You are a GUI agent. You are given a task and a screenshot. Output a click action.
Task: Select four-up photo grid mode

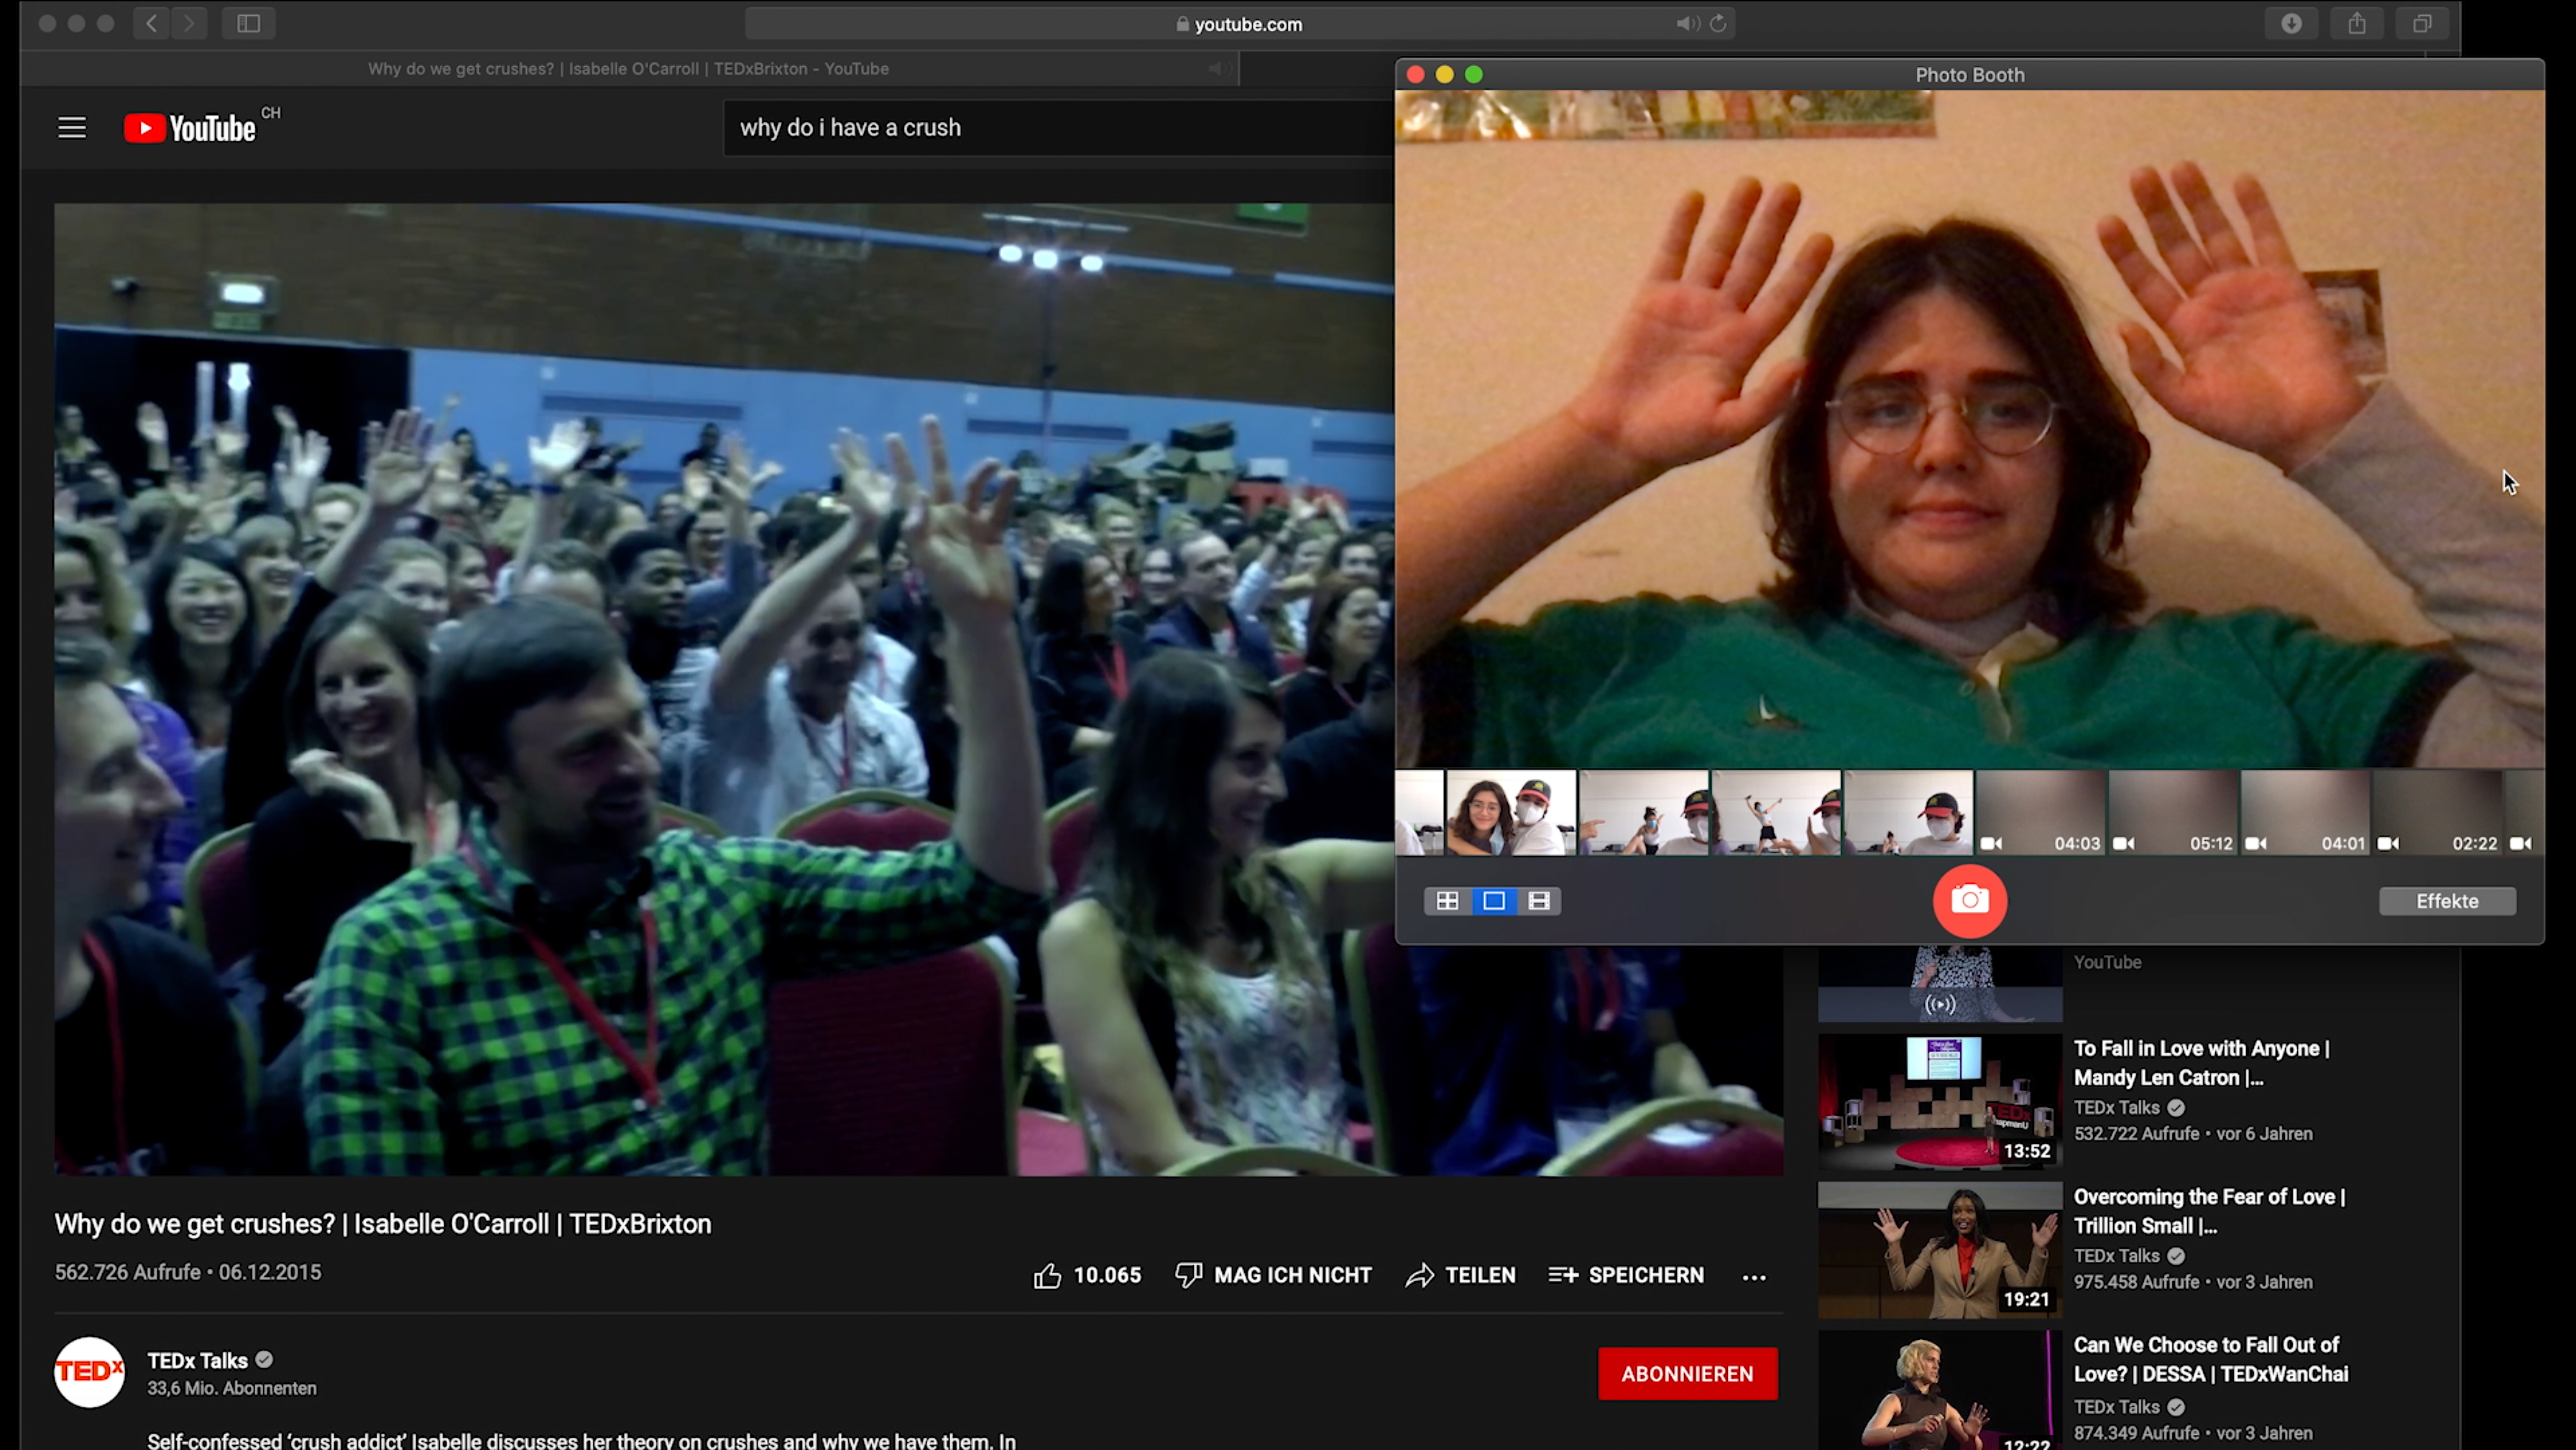pyautogui.click(x=1447, y=901)
